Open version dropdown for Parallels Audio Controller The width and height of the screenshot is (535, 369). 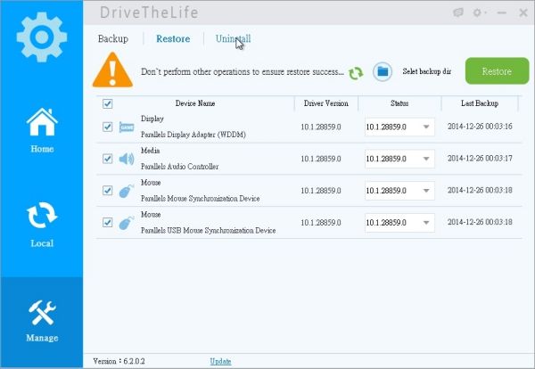click(x=425, y=160)
